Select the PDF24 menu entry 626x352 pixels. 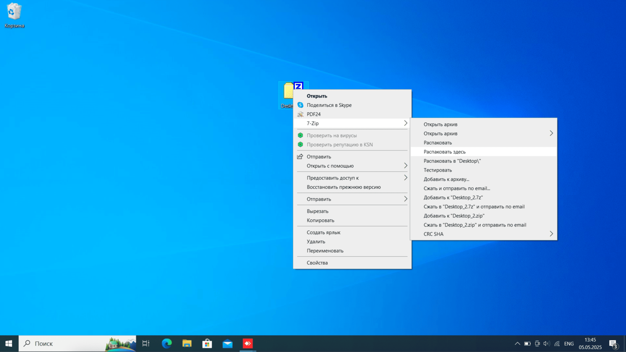point(352,114)
